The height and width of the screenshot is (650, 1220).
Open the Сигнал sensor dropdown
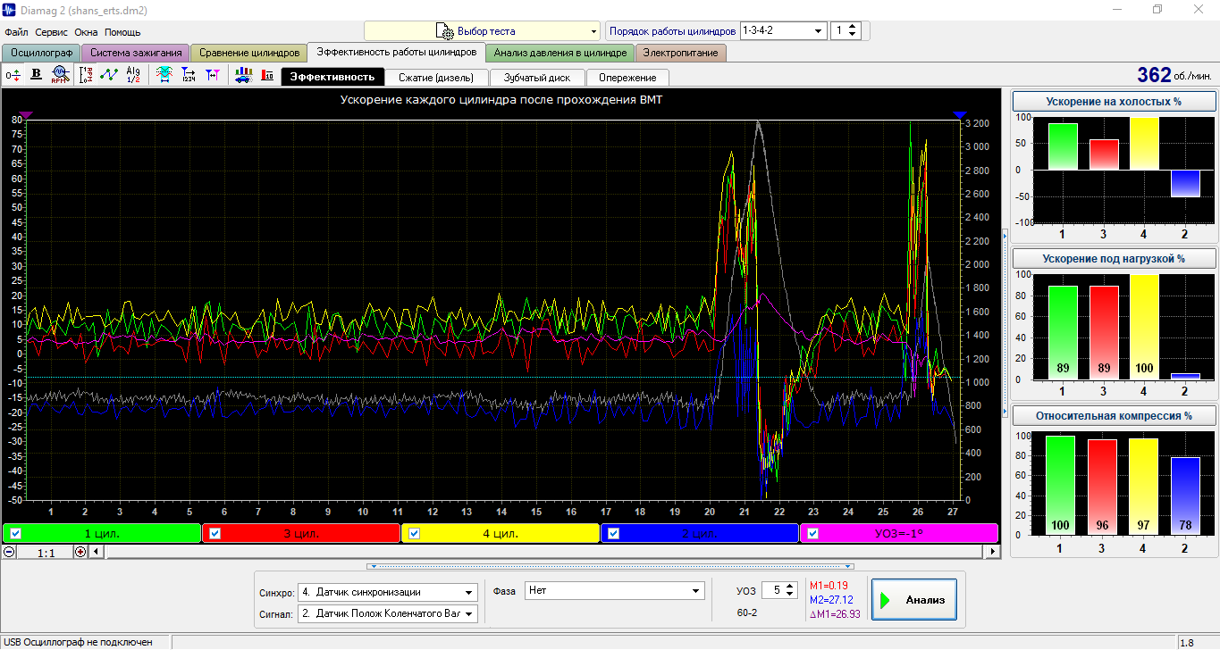tap(469, 613)
